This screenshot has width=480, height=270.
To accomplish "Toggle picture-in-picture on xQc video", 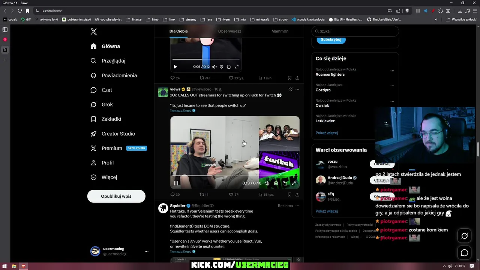I will pos(285,183).
